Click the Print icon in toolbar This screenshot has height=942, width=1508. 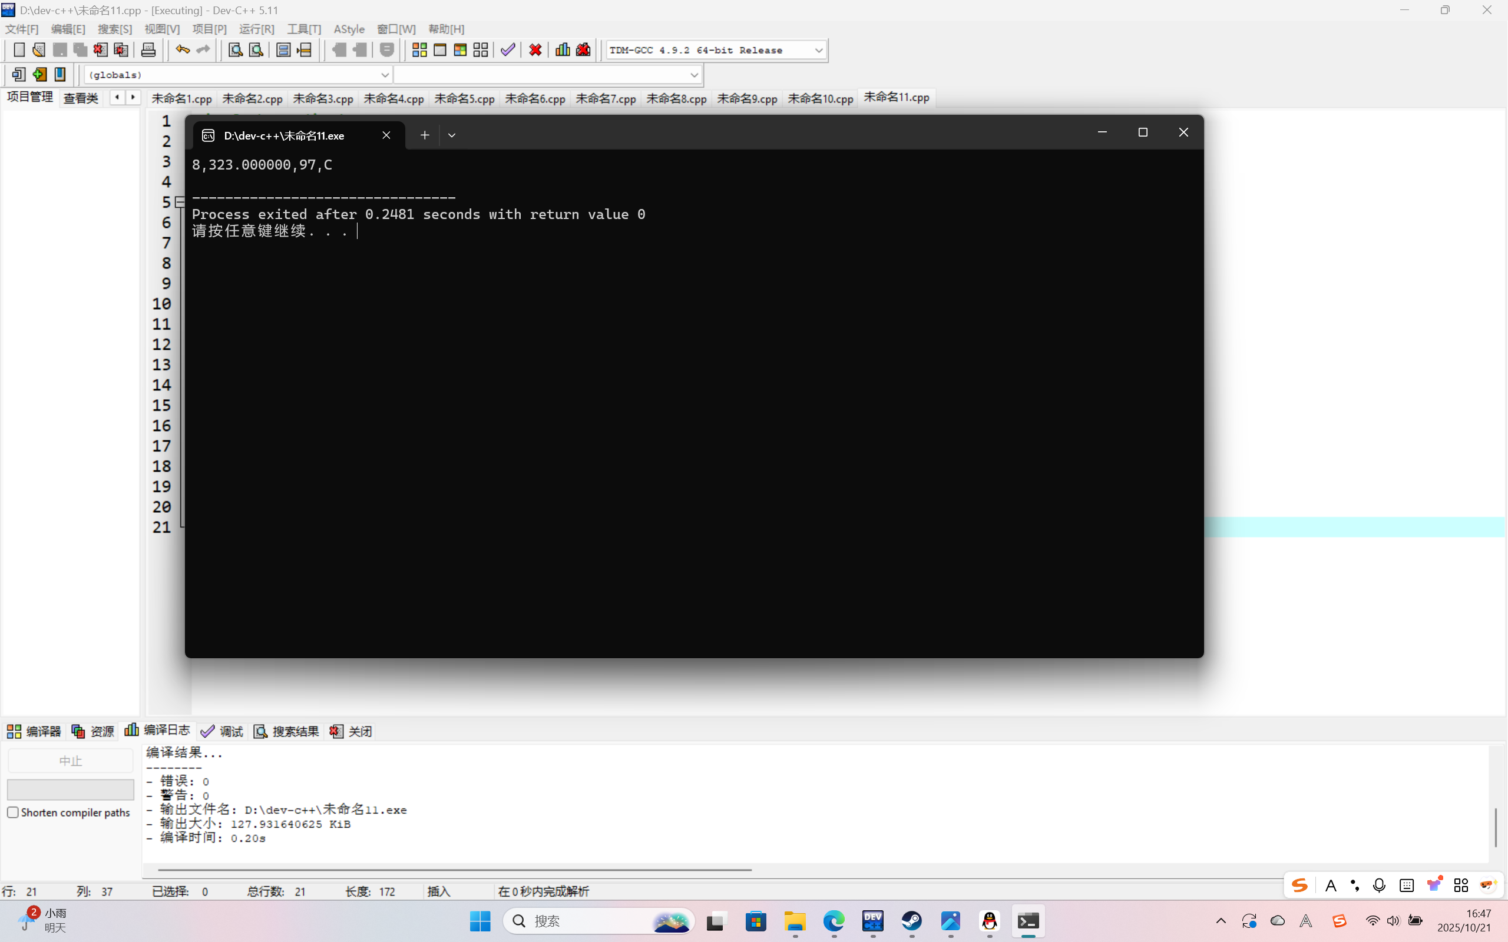point(148,50)
